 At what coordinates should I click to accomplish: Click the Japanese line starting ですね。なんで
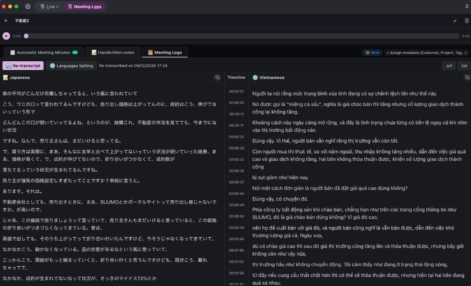[63, 141]
